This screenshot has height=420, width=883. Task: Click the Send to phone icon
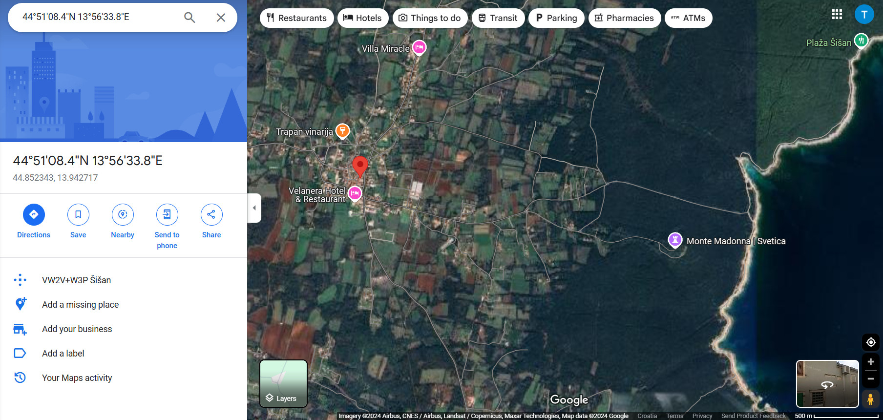point(167,214)
